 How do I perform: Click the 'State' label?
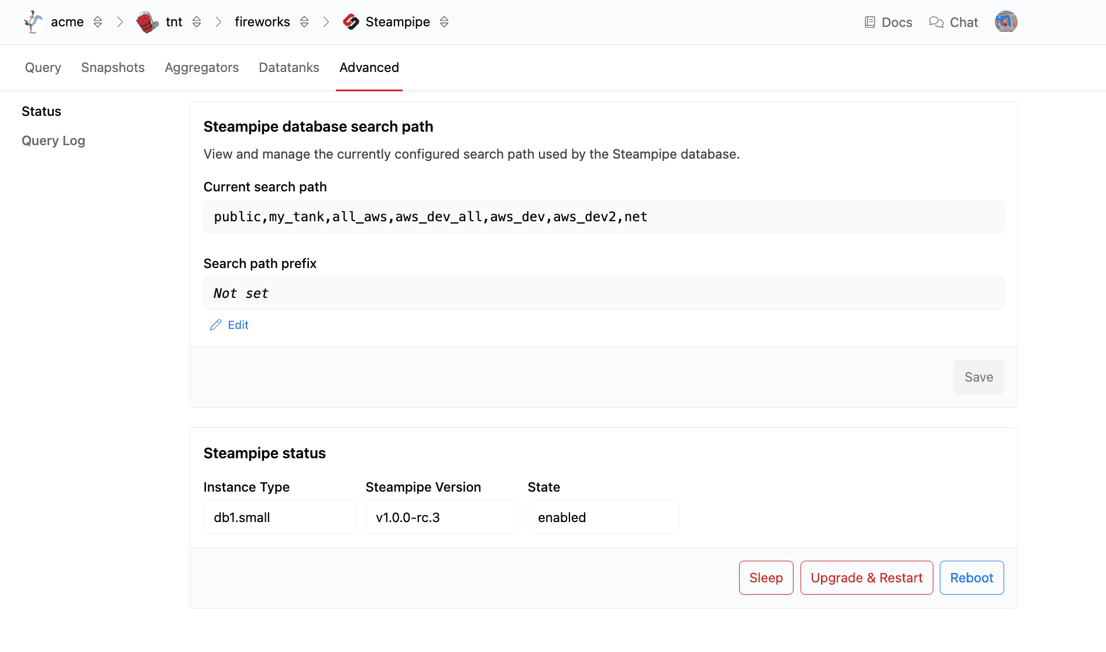(x=544, y=487)
